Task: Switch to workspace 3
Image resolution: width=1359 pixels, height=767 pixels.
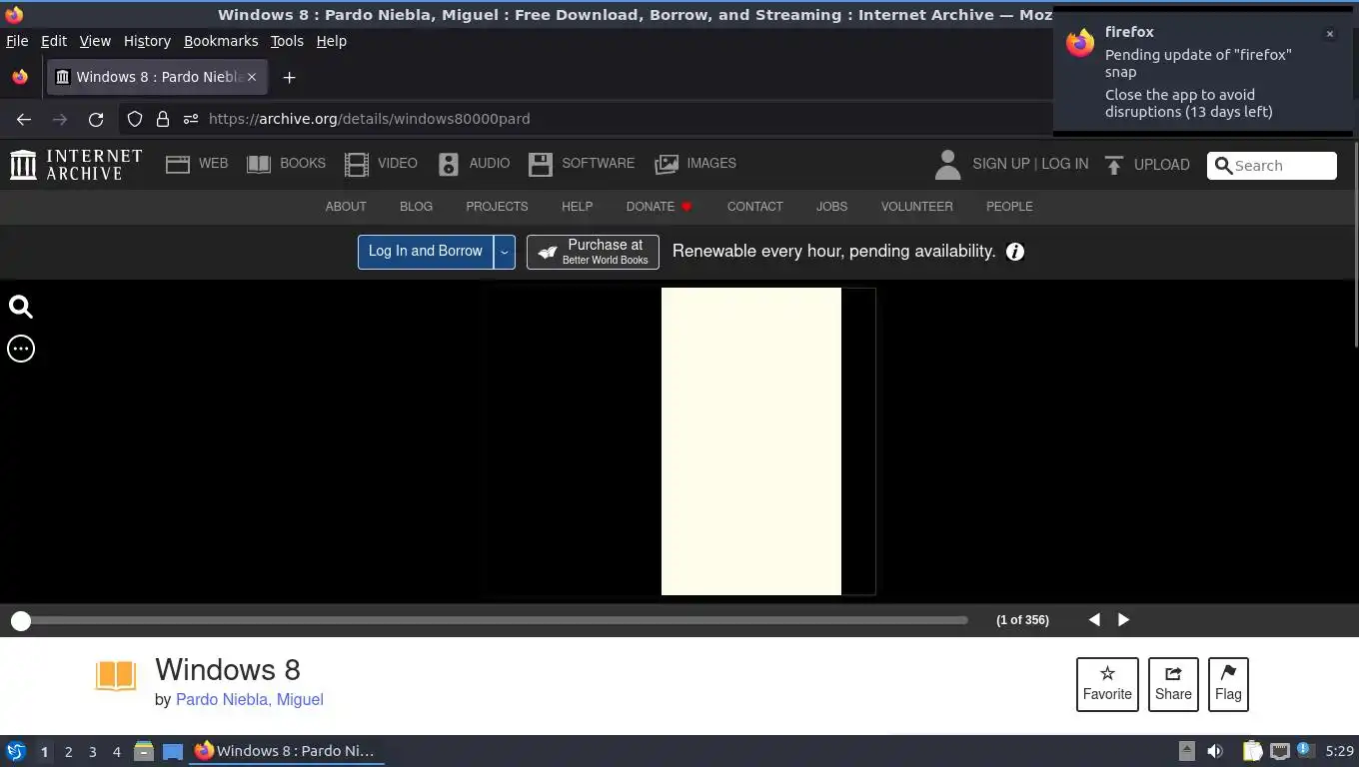Action: click(x=92, y=751)
